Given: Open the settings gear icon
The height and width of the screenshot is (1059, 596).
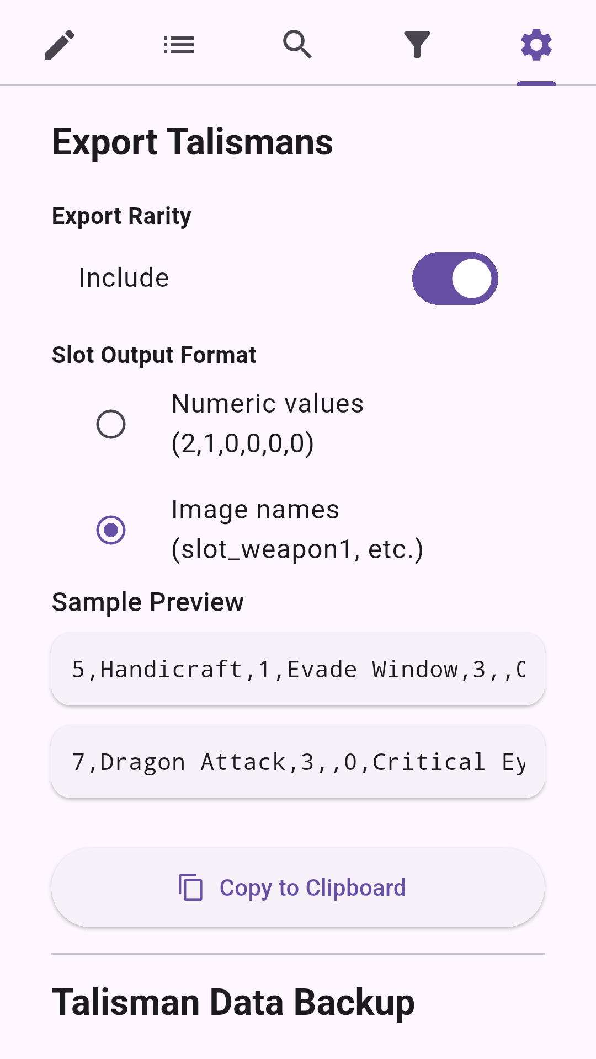Looking at the screenshot, I should (536, 44).
